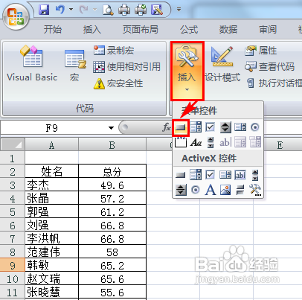Switch to the 插入 ribbon tab
The height and width of the screenshot is (300, 302).
pos(92,30)
